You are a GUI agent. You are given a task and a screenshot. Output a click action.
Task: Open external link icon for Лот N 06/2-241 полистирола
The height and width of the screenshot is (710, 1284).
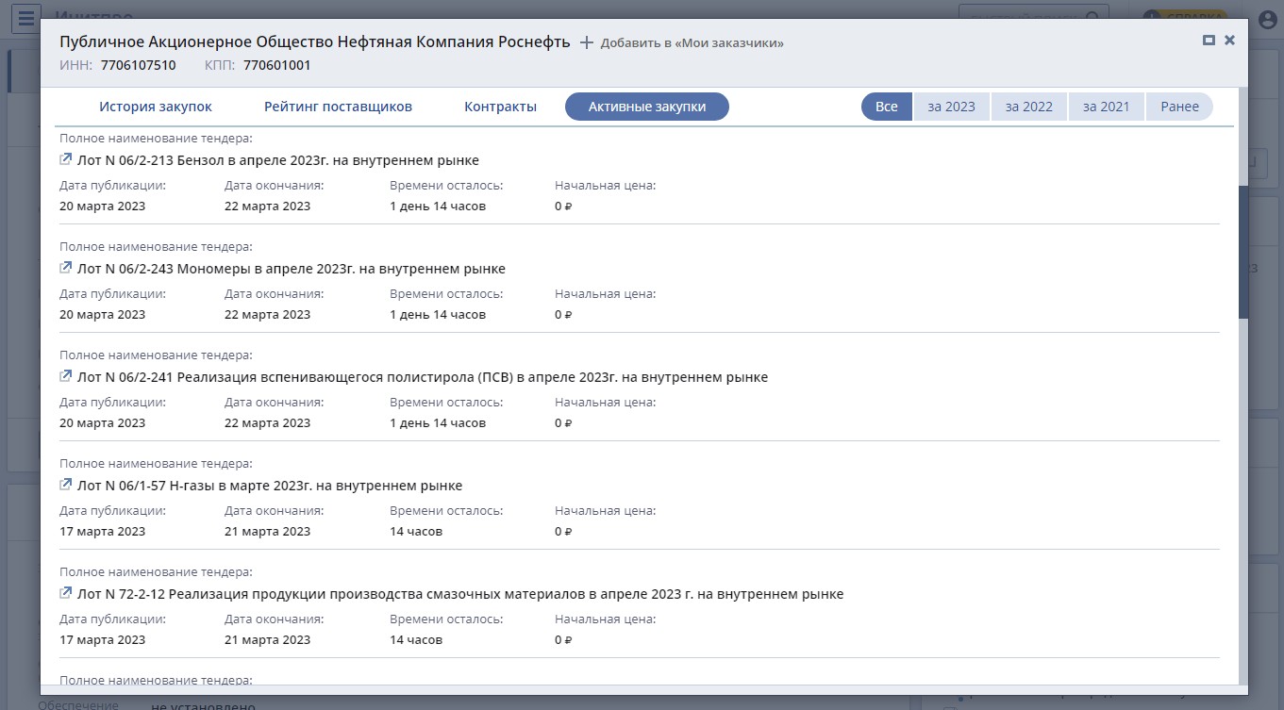[66, 376]
